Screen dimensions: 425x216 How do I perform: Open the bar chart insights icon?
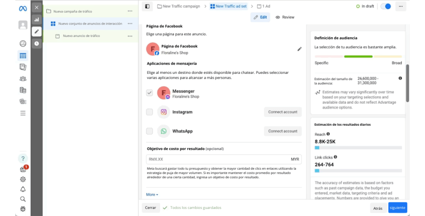click(37, 19)
